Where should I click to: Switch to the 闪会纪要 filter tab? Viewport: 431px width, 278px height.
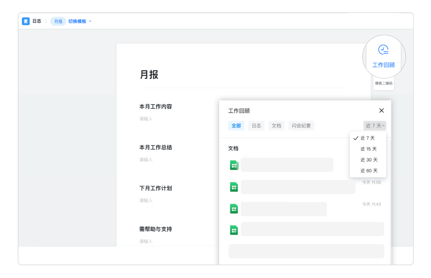301,126
